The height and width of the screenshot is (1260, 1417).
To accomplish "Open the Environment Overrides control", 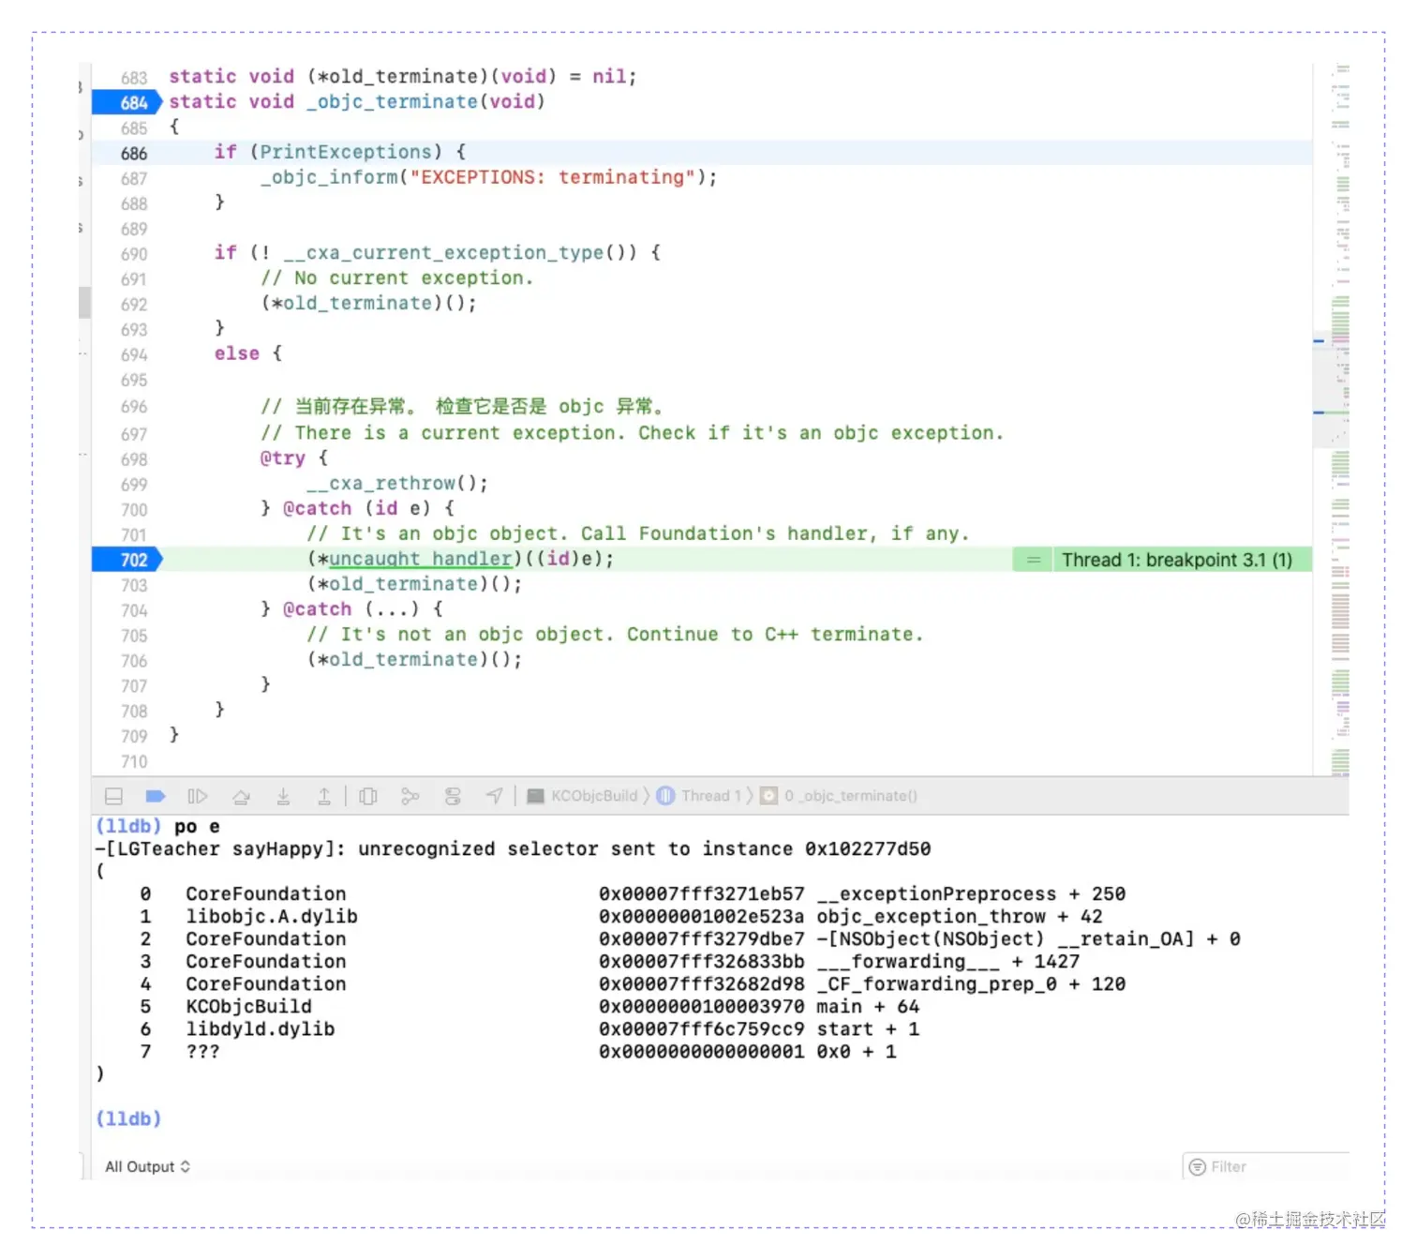I will pos(453,796).
